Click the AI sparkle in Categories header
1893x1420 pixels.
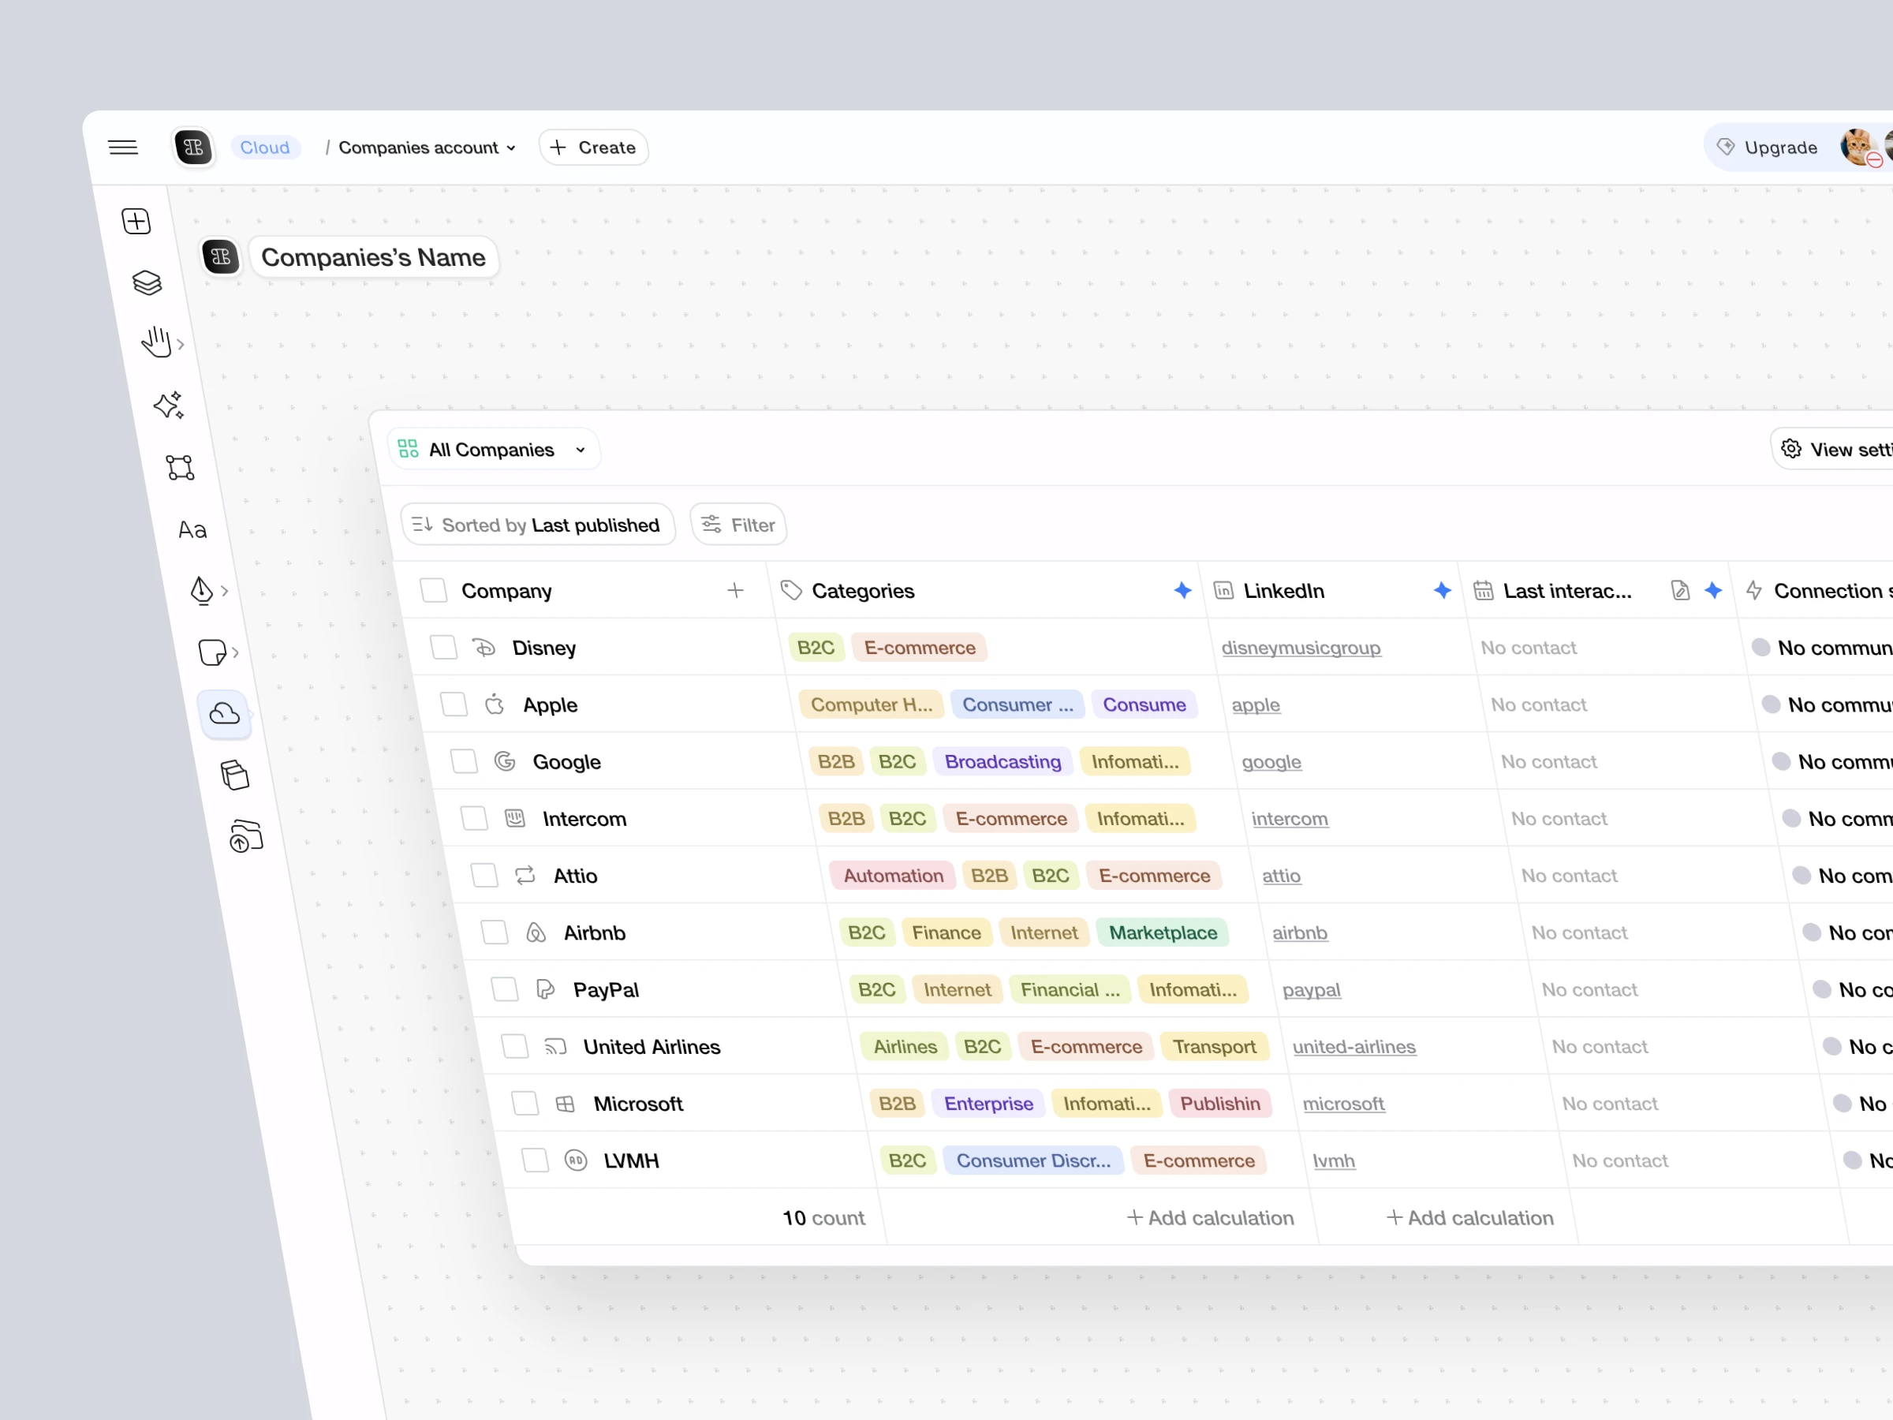[1182, 591]
